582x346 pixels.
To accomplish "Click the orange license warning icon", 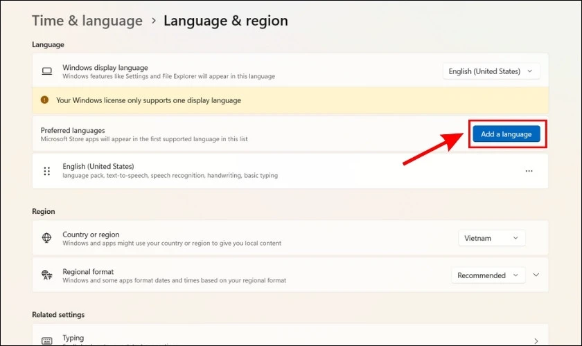I will 44,100.
